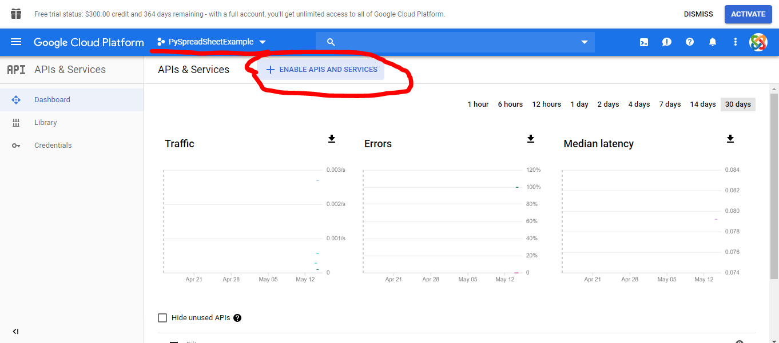
Task: View notifications via the bell icon
Action: click(713, 42)
